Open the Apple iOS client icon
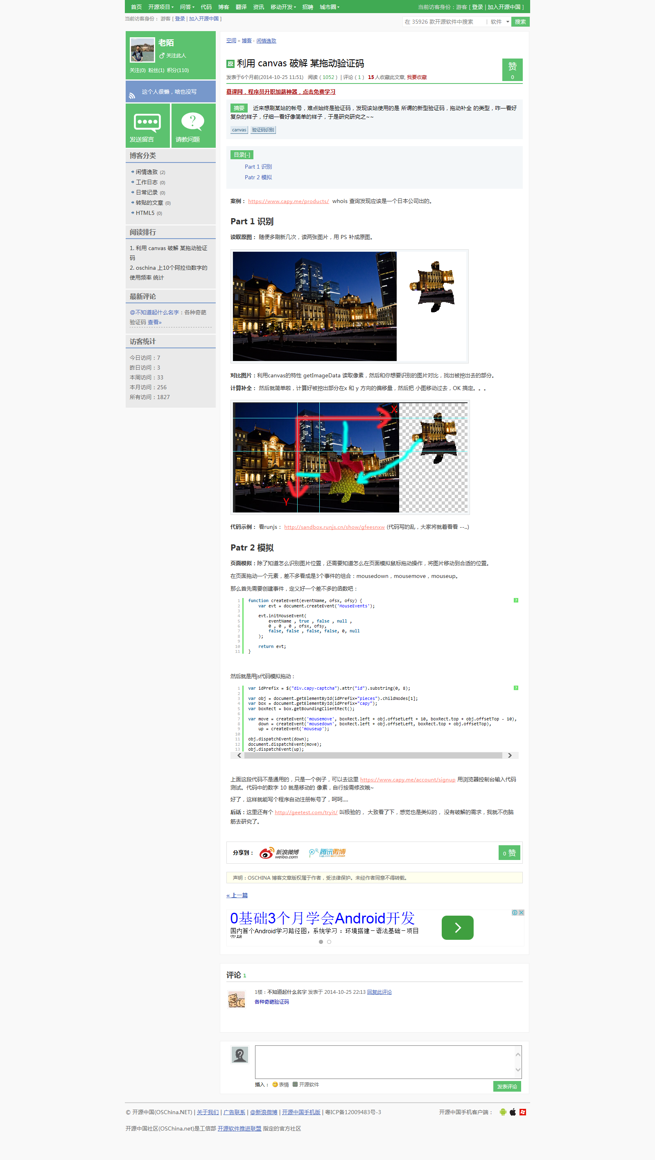655x1160 pixels. click(513, 1112)
